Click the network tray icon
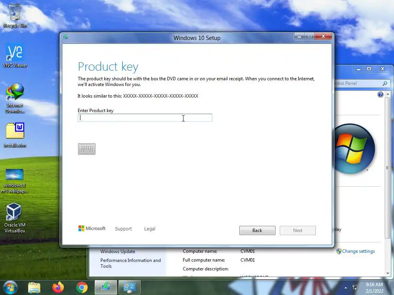 [355, 287]
